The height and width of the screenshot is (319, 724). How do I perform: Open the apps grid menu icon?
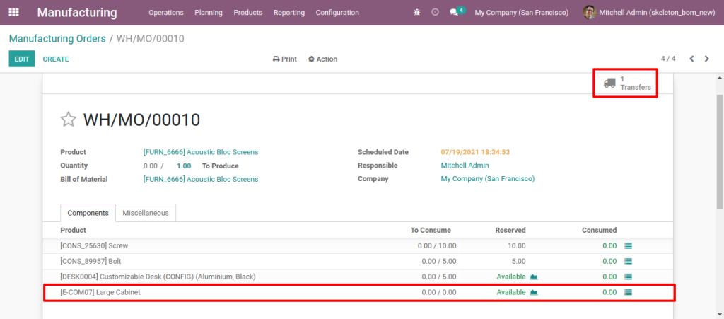[x=14, y=13]
